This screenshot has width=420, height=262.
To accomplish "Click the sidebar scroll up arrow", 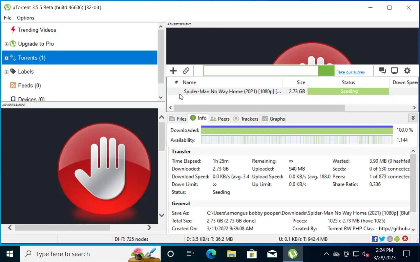I will [160, 27].
